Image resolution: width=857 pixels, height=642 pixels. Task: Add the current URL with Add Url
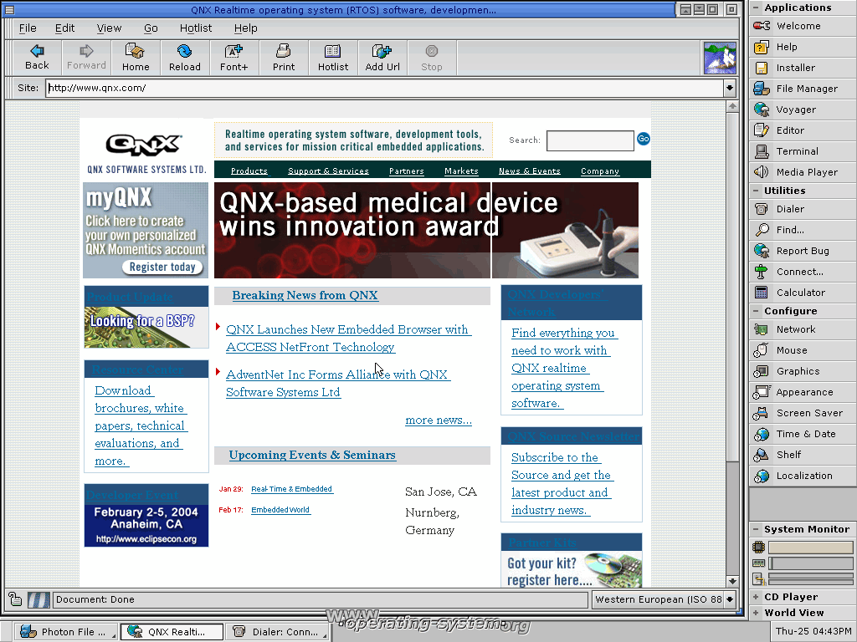(x=382, y=58)
